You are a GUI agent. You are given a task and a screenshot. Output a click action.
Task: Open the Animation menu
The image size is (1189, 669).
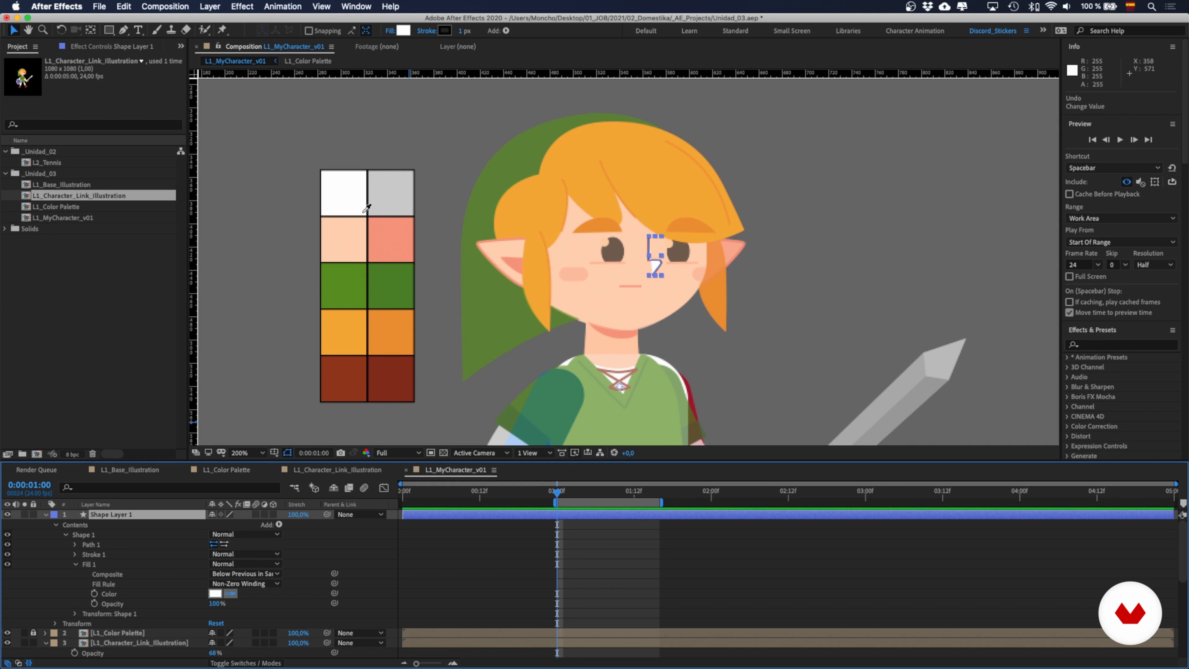(x=282, y=7)
